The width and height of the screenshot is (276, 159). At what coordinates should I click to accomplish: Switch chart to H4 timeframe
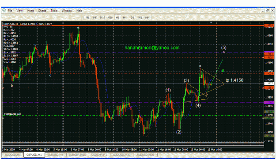125,17
